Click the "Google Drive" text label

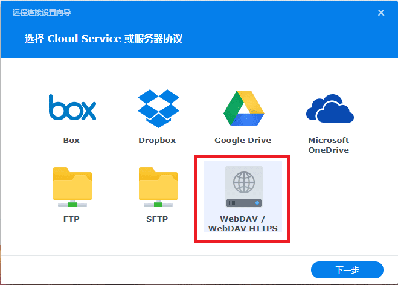pyautogui.click(x=243, y=141)
